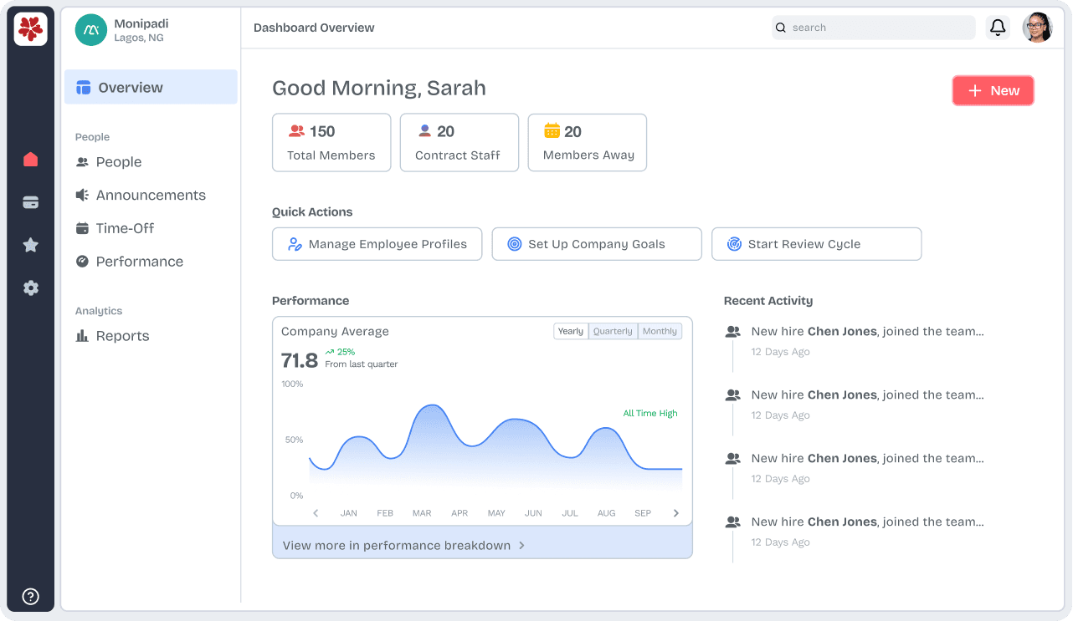
Task: Focus the search input field
Action: tap(873, 28)
